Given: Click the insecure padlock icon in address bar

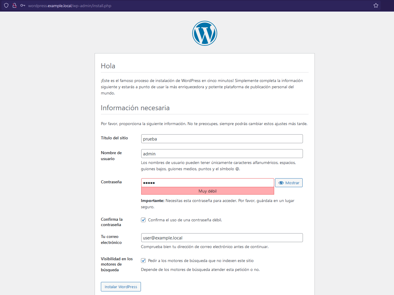Looking at the screenshot, I should click(x=14, y=5).
